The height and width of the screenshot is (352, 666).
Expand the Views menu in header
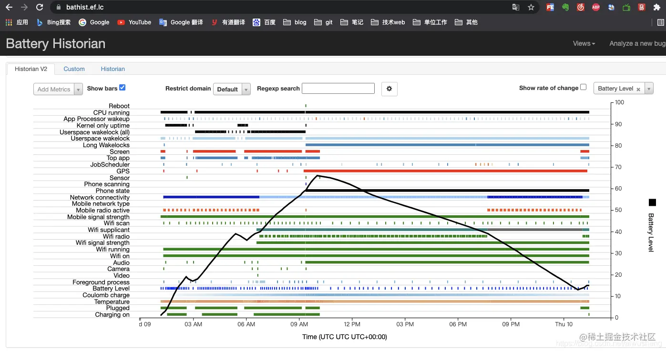(584, 43)
